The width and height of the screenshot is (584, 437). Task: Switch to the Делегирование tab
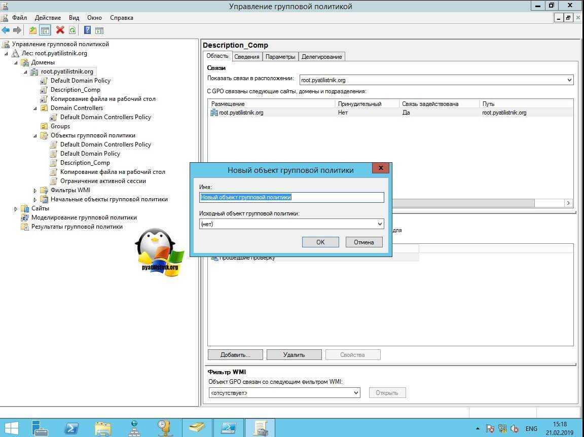(x=321, y=57)
